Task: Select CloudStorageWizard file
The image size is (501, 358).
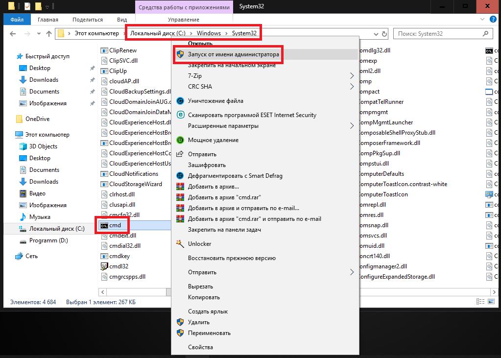Action: tap(136, 184)
